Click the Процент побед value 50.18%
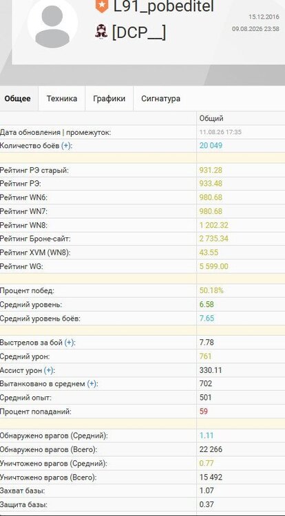Image resolution: width=285 pixels, height=516 pixels. [211, 290]
